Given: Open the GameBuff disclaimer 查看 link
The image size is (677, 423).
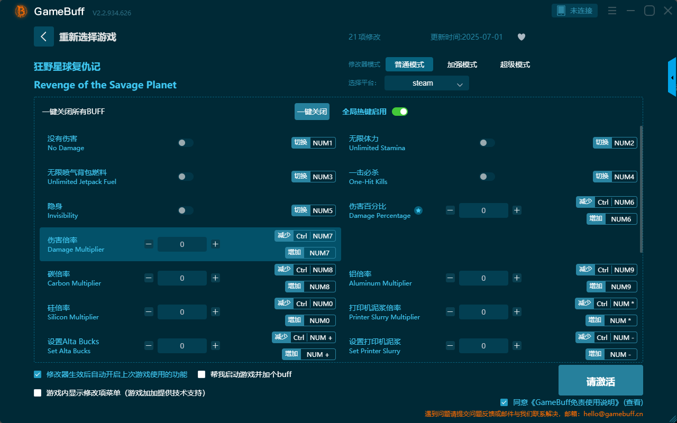Looking at the screenshot, I should [x=633, y=402].
